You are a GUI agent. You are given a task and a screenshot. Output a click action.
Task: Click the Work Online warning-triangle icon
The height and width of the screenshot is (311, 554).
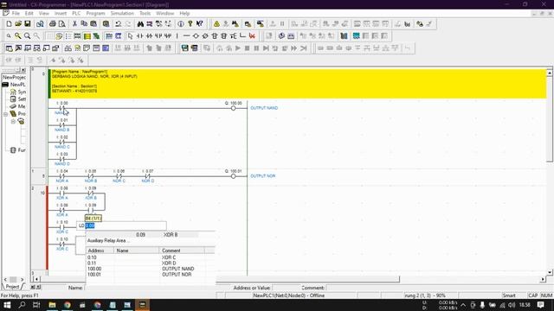[216, 24]
